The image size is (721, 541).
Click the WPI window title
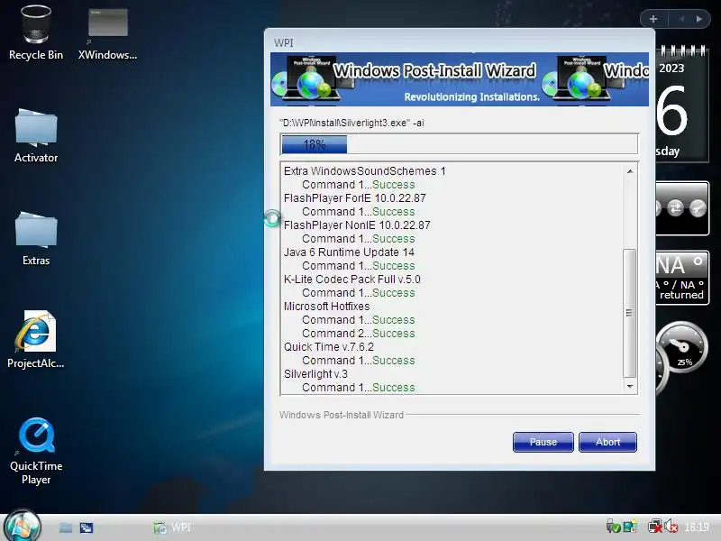(x=283, y=42)
